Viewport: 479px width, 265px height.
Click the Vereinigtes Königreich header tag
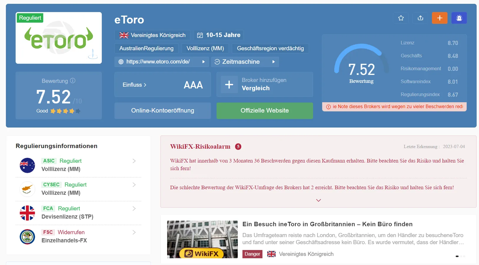(x=152, y=35)
